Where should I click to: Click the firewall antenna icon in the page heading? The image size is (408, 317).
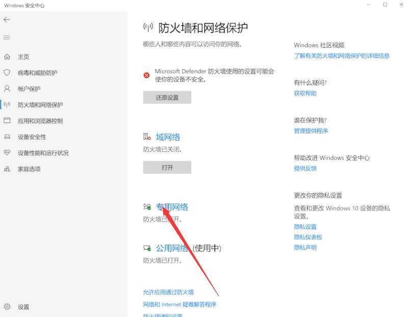[148, 27]
